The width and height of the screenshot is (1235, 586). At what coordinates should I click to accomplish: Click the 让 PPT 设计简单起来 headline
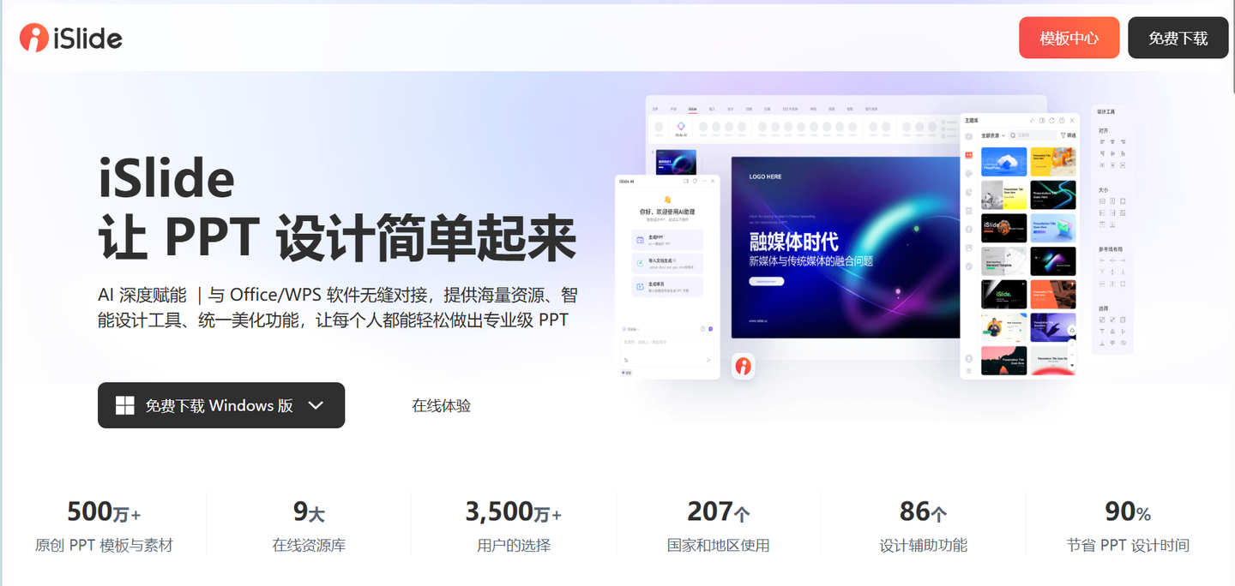[x=337, y=237]
